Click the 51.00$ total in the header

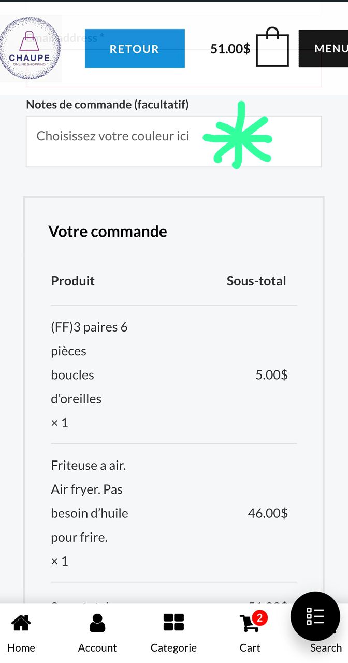tap(230, 49)
